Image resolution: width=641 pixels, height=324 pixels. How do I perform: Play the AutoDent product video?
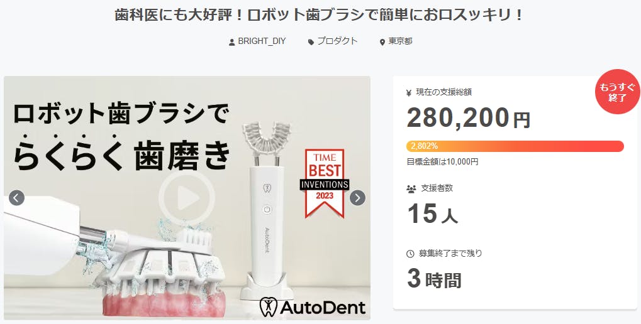click(187, 198)
